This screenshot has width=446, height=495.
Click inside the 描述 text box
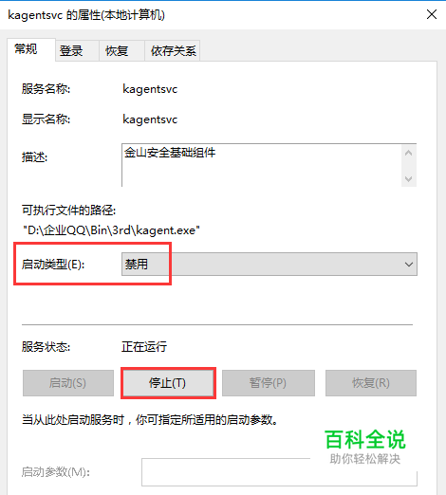[x=262, y=165]
